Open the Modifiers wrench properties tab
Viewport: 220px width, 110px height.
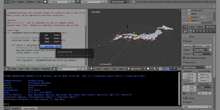(210, 31)
